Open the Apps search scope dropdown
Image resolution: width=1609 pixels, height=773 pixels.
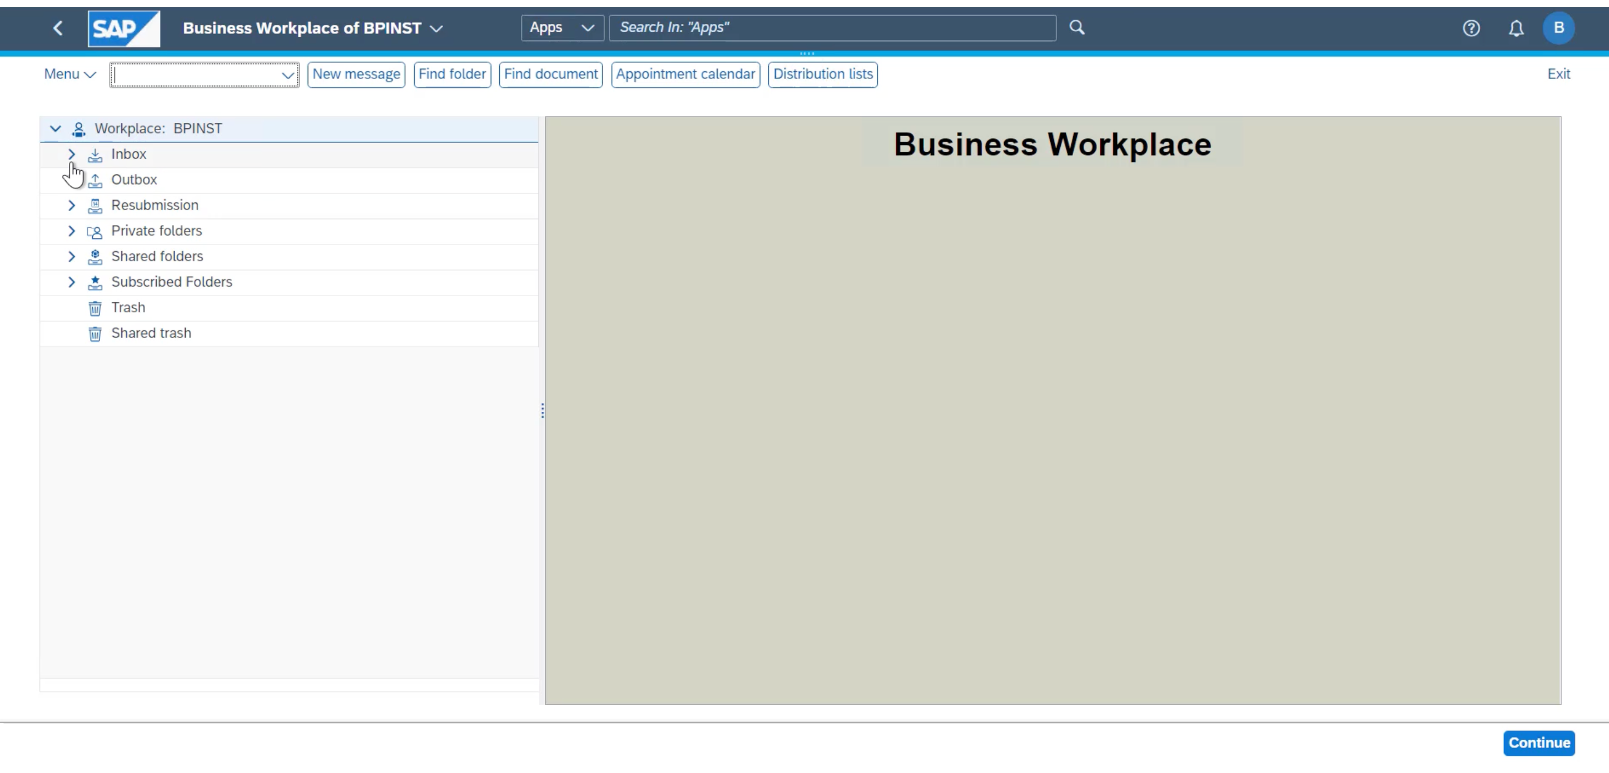point(562,28)
